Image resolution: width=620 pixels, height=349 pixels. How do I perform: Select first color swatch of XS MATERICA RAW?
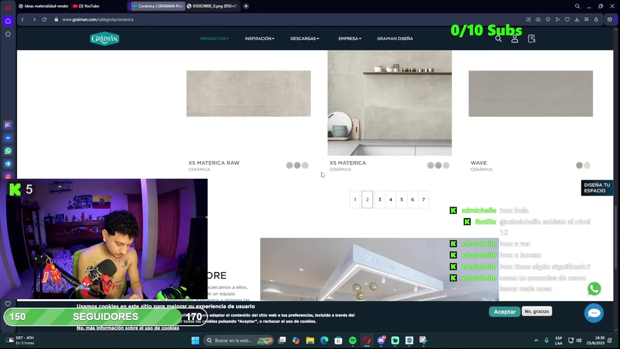tap(289, 165)
